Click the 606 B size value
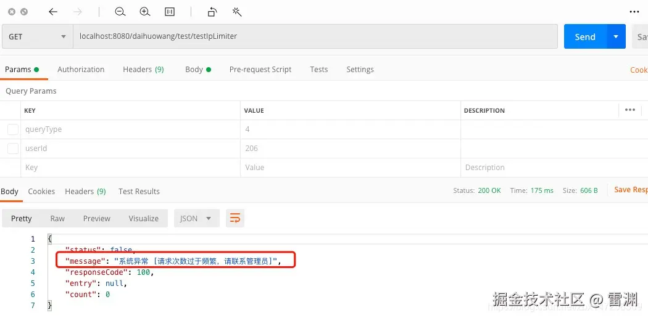The width and height of the screenshot is (648, 318). [x=589, y=190]
